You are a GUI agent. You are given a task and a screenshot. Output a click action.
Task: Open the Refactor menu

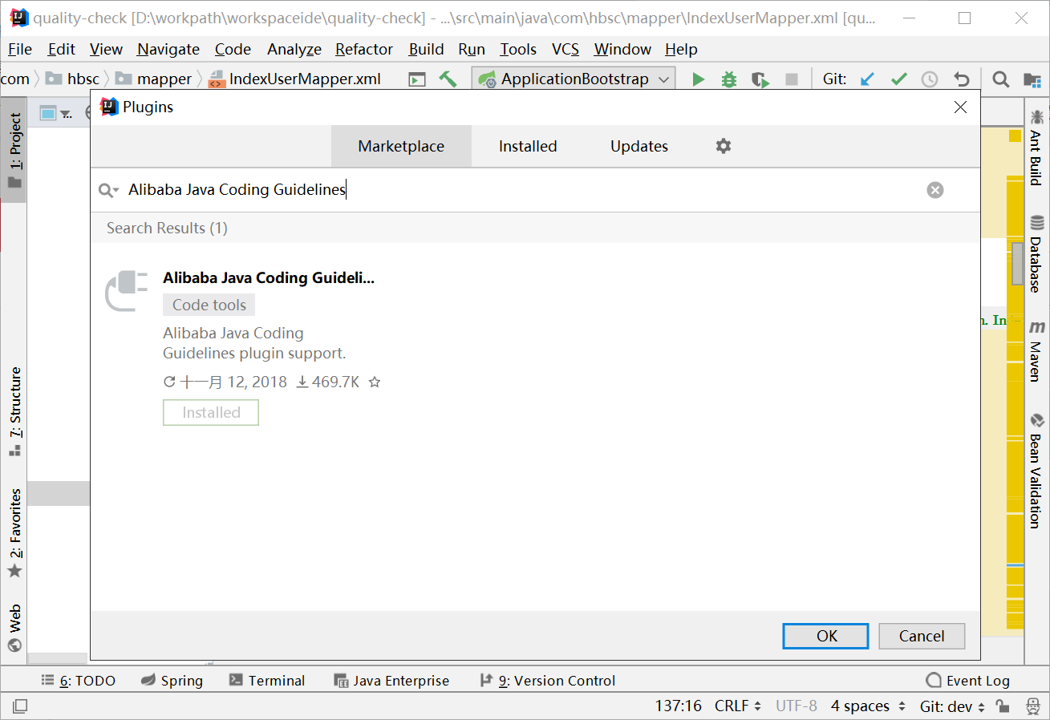pos(364,50)
